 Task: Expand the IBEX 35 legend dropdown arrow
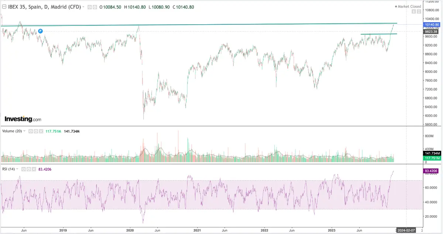[x=83, y=6]
